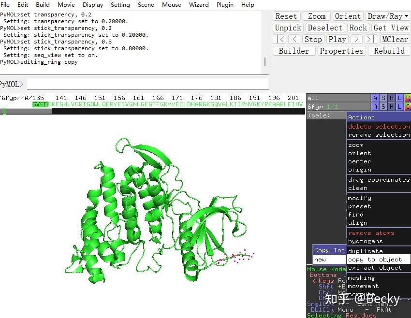
Task: Toggle the (sele) selection entry
Action: point(326,115)
